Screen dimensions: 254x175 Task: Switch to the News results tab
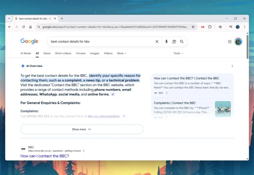coord(47,53)
